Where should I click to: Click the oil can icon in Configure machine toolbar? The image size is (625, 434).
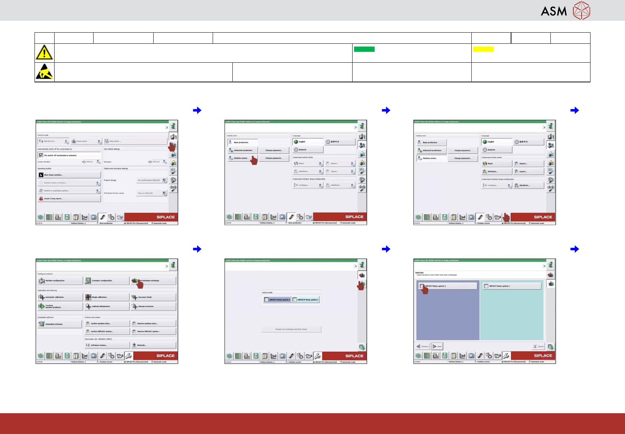pyautogui.click(x=120, y=356)
